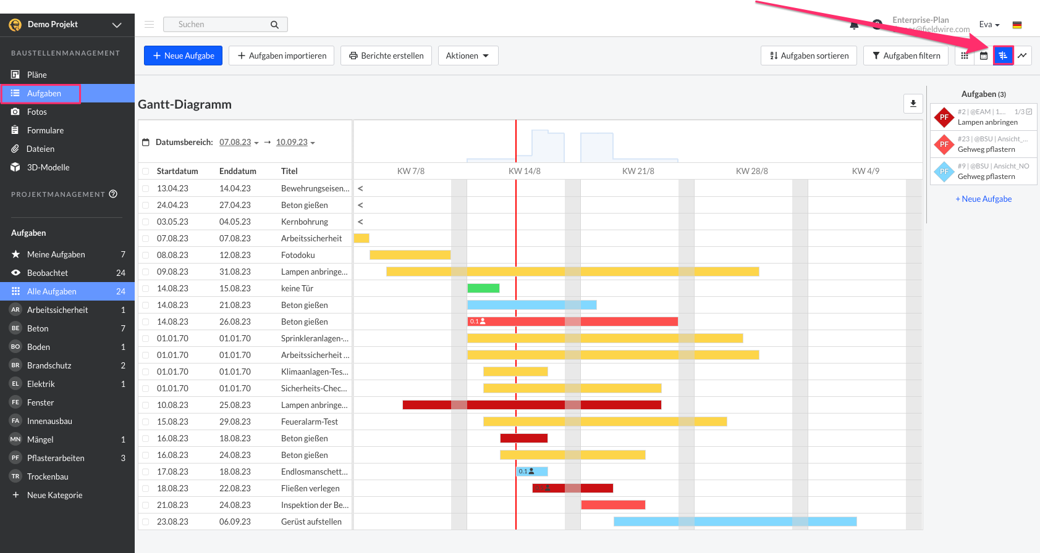Image resolution: width=1040 pixels, height=553 pixels.
Task: Click the green 'keine Tür' Gantt bar
Action: pos(483,288)
